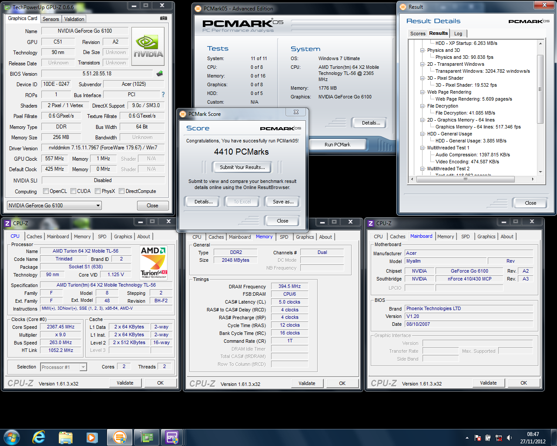The width and height of the screenshot is (557, 446).
Task: Switch to the Validation tab in GPU-Z
Action: pos(74,19)
